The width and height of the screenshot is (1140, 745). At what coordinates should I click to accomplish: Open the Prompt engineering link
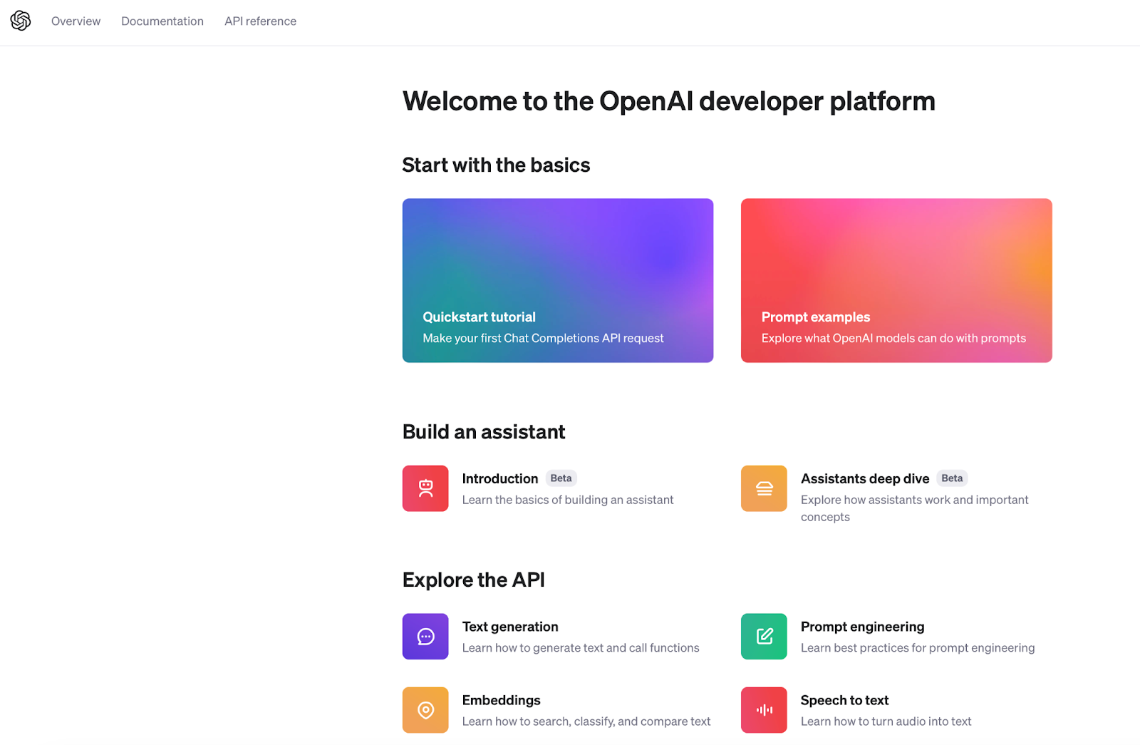click(x=862, y=627)
